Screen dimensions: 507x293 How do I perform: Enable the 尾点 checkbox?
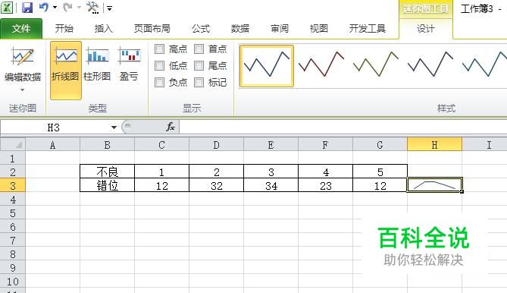tap(199, 66)
